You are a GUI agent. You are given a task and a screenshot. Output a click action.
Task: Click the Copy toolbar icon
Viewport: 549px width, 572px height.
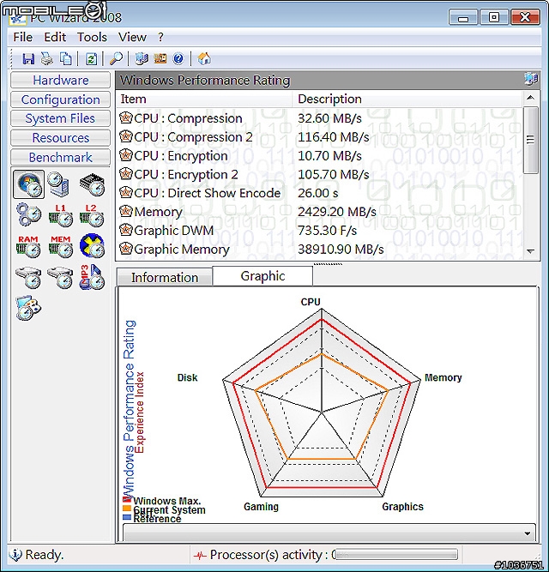(66, 58)
